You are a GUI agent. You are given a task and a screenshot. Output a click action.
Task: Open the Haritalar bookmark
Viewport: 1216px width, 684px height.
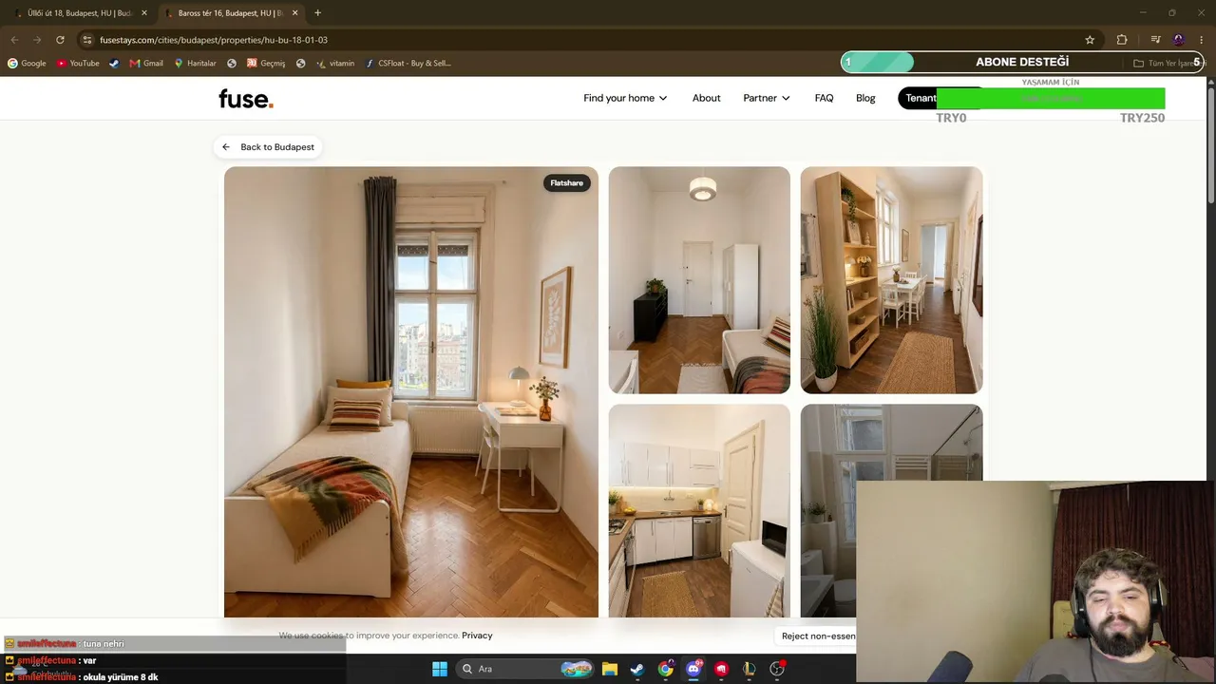(x=195, y=64)
